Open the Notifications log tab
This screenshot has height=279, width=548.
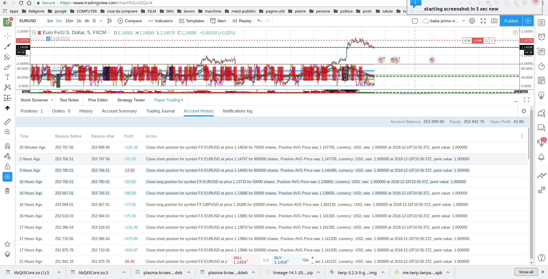coord(237,111)
